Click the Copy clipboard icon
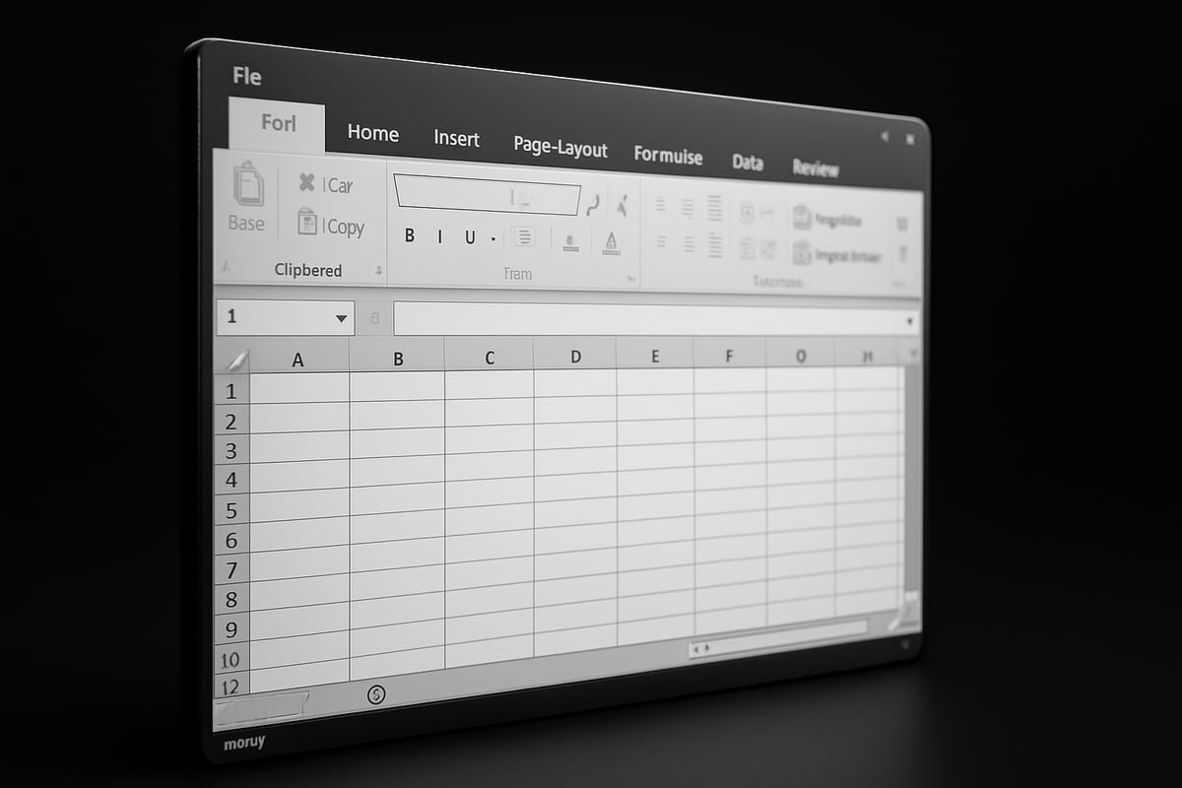The height and width of the screenshot is (788, 1182). coord(307,226)
